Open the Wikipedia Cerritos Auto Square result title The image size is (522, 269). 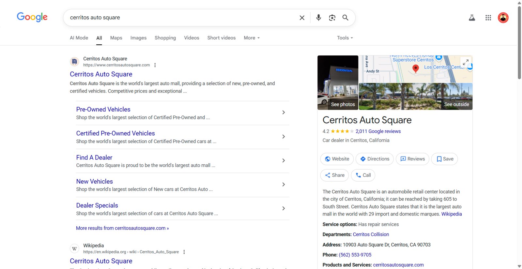101,261
